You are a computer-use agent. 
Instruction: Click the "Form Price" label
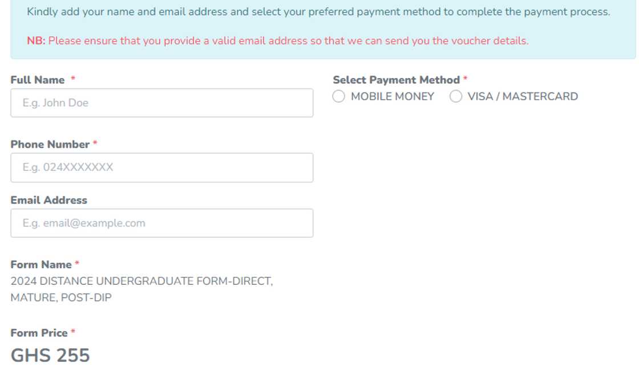(39, 333)
